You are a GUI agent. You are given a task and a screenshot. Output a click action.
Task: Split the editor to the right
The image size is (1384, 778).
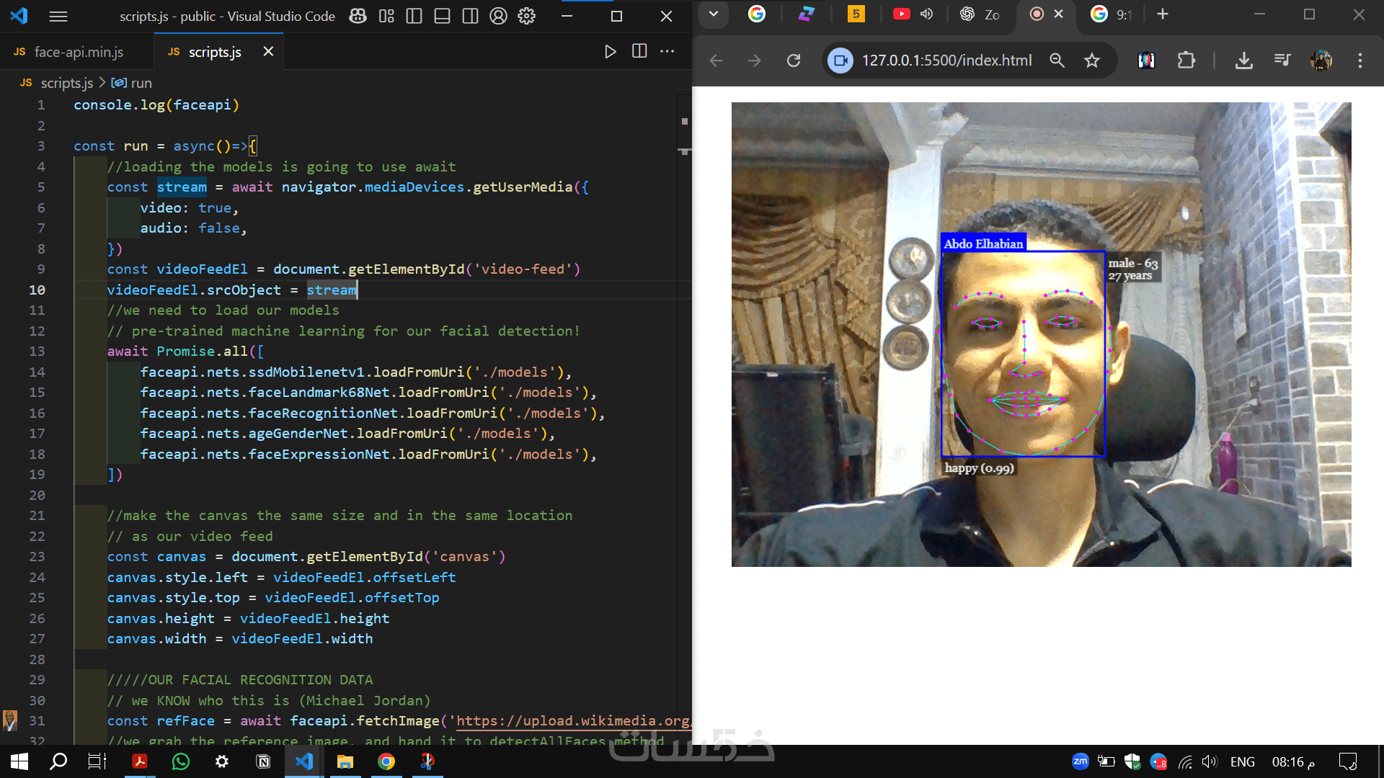639,51
